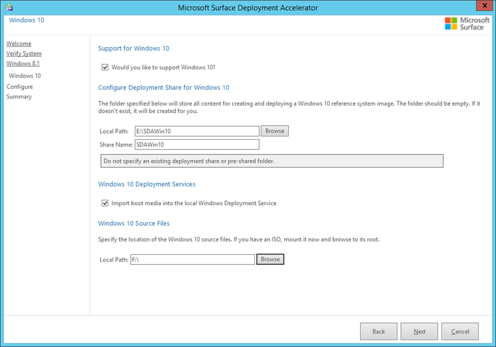The image size is (496, 347).
Task: Go to the Welcome step
Action: pos(19,44)
